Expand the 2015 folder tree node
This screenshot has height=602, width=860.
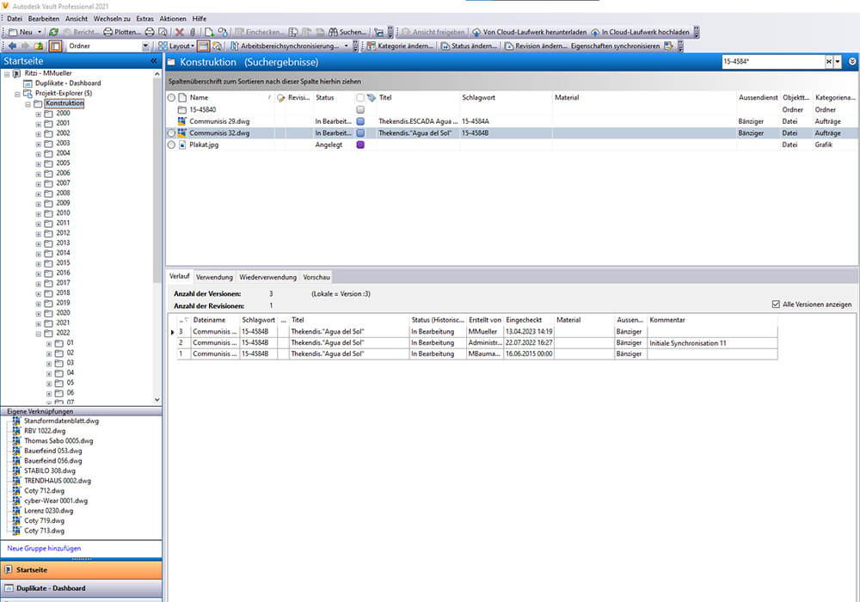(39, 264)
